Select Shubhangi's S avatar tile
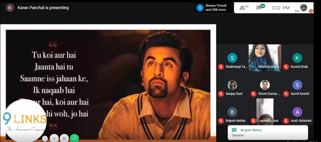 click(232, 58)
